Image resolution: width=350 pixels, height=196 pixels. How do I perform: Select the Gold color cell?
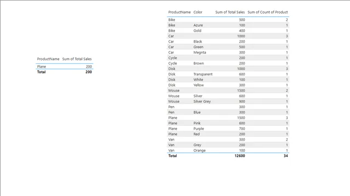[x=197, y=30]
